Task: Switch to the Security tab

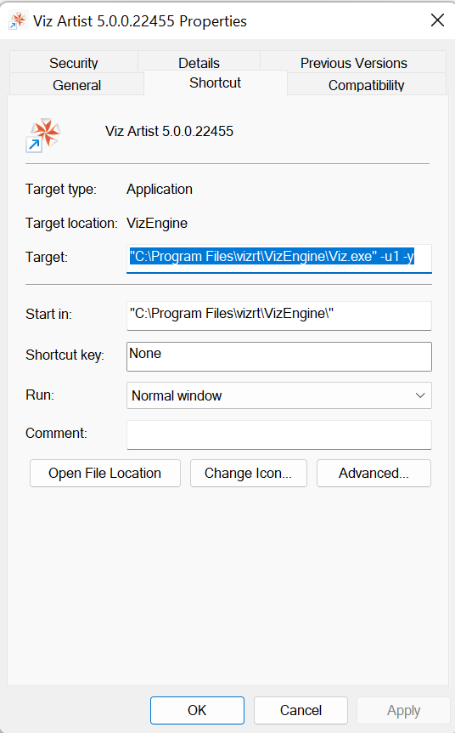Action: tap(74, 63)
